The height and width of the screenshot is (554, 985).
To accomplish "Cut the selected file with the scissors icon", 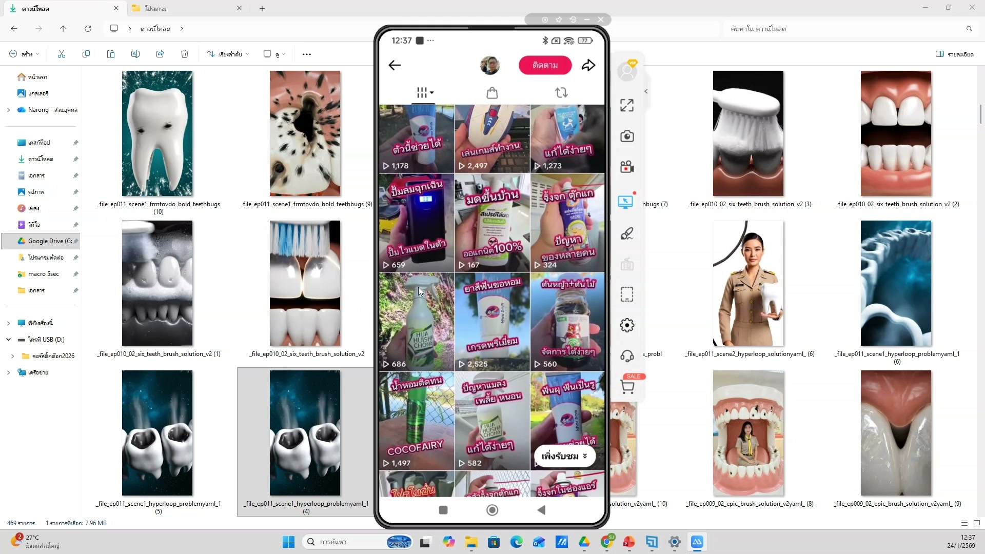I will click(x=61, y=54).
